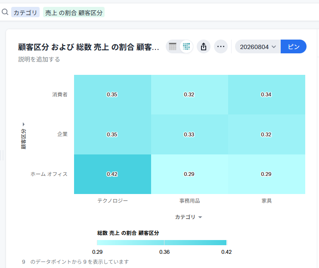319x268 pixels.
Task: Edit the chart title 顧客区分 および 総数
Action: 89,47
